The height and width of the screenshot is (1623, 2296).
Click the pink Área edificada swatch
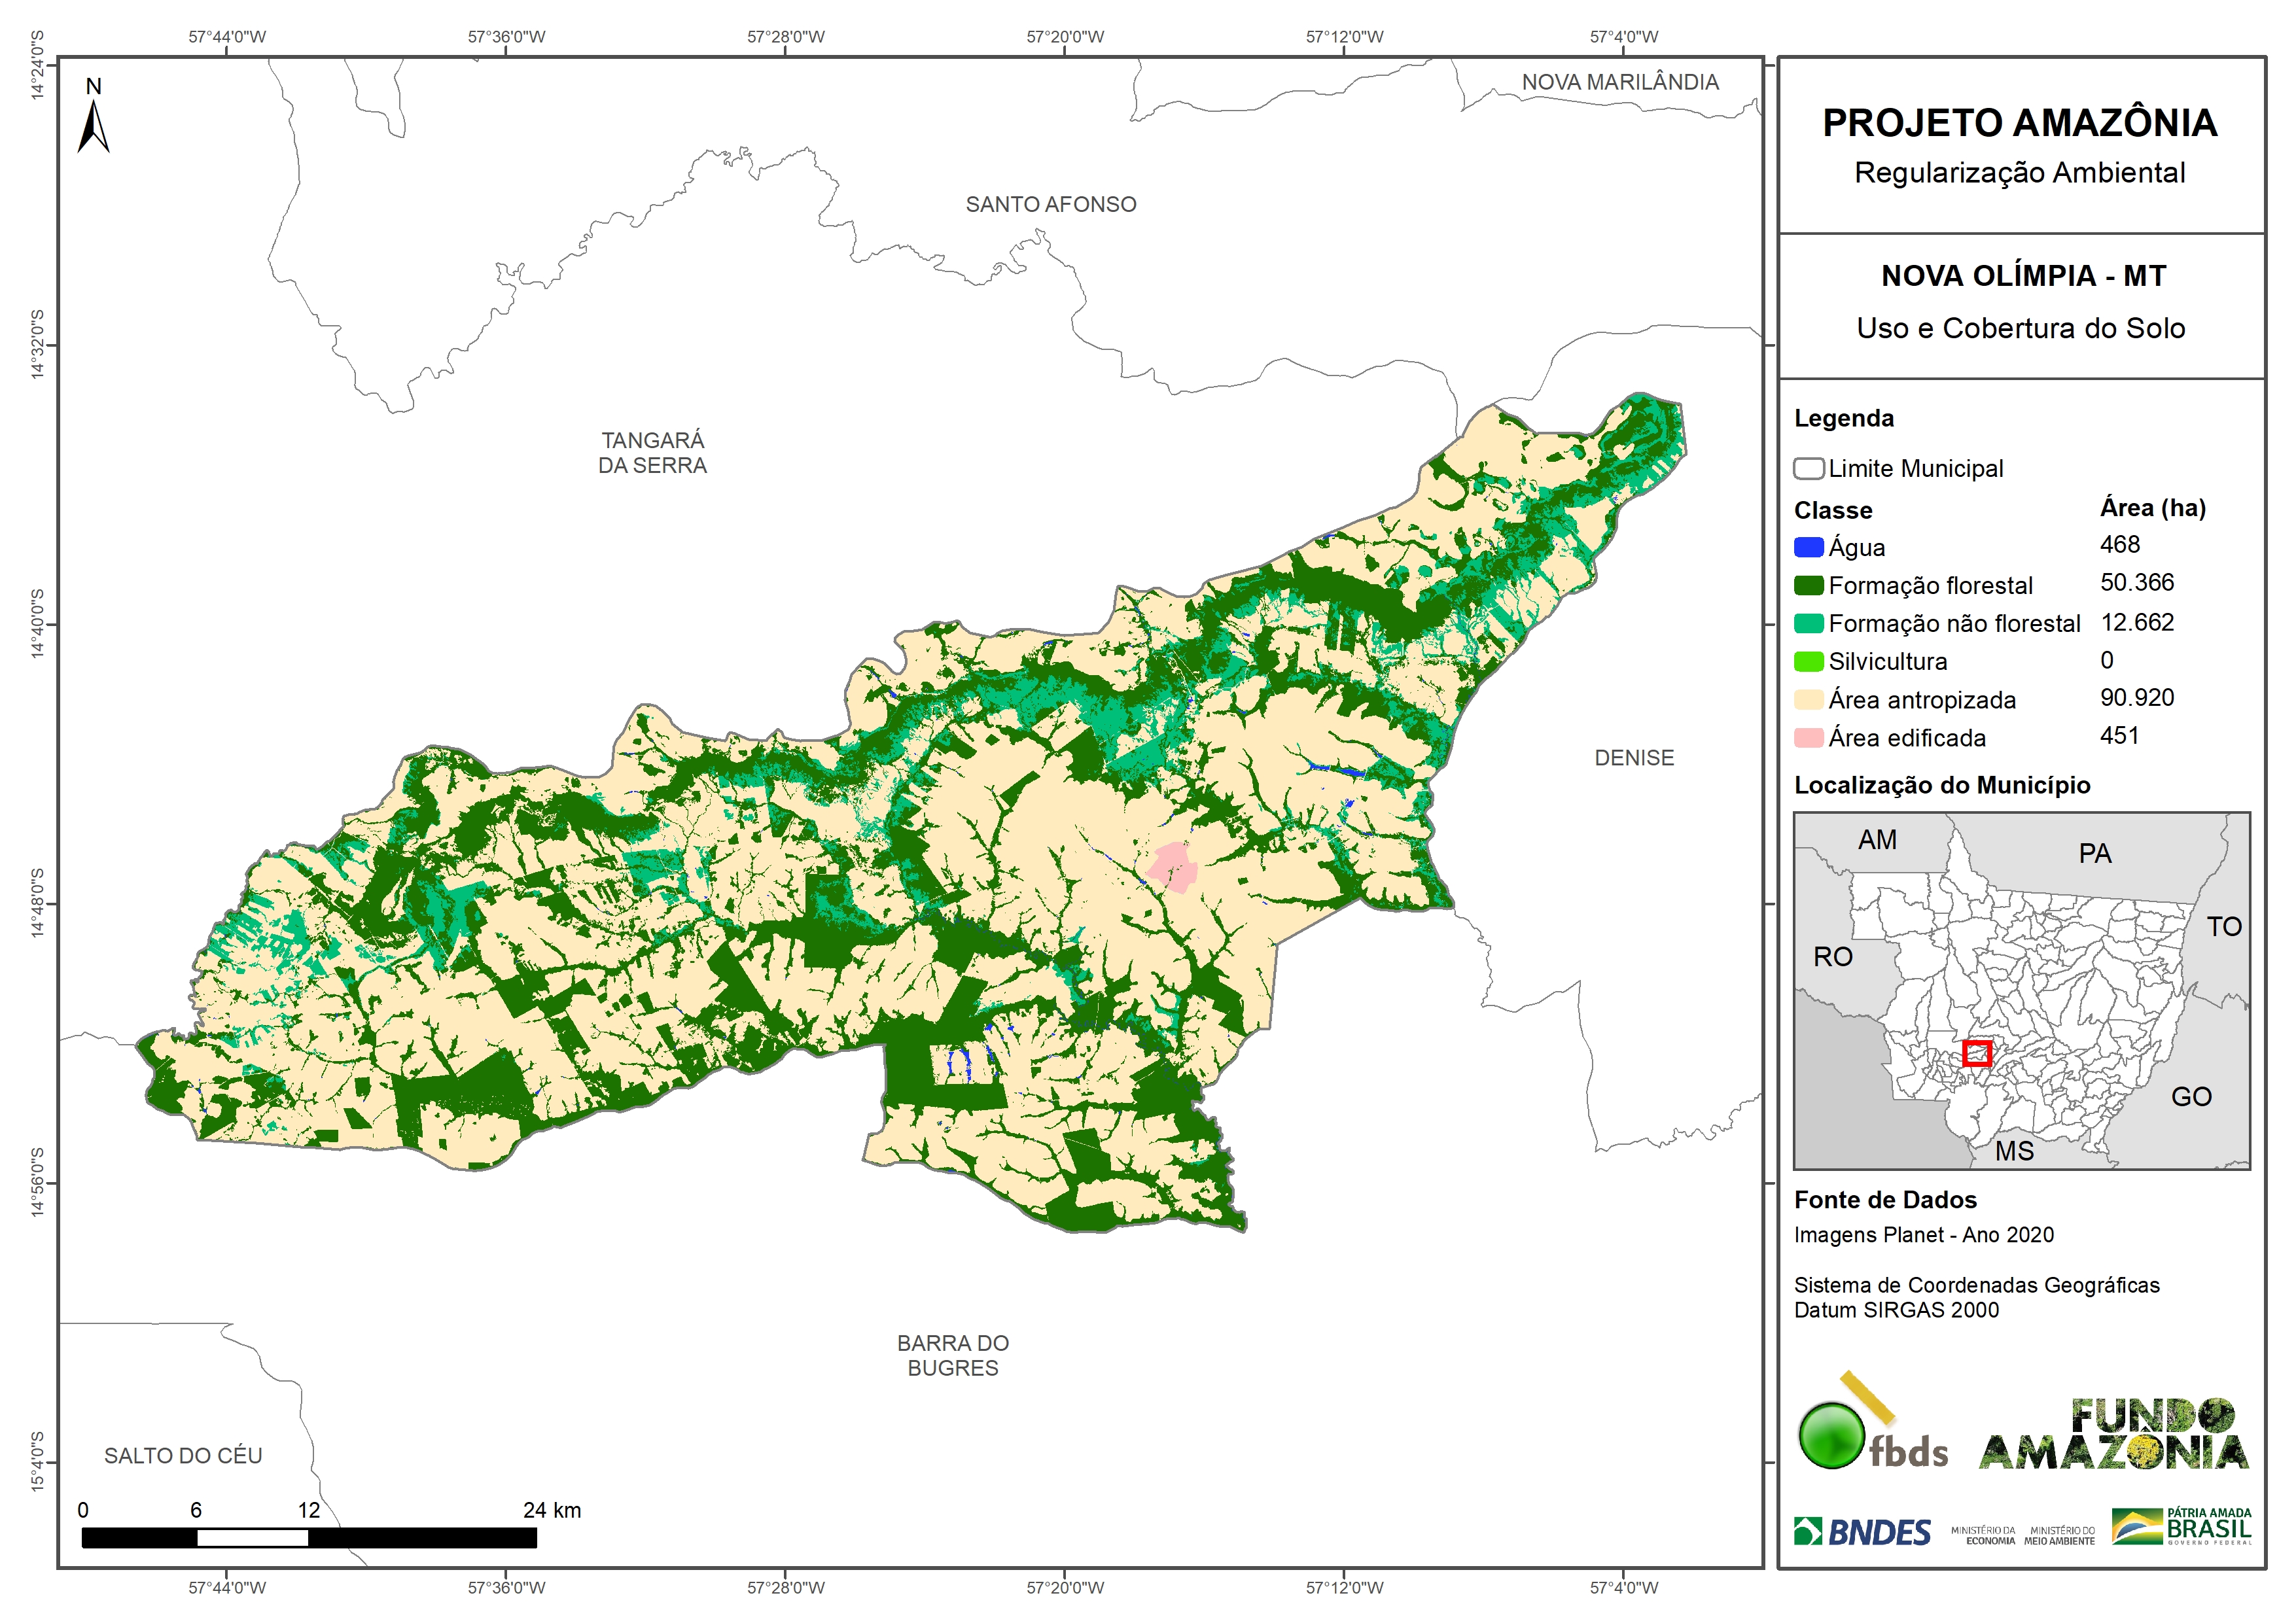pyautogui.click(x=1808, y=738)
